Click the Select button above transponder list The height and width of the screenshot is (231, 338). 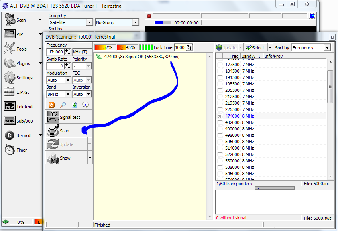(255, 47)
